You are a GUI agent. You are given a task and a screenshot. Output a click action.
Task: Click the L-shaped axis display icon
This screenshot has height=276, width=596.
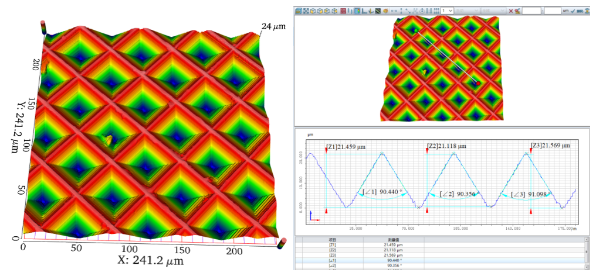pos(364,11)
